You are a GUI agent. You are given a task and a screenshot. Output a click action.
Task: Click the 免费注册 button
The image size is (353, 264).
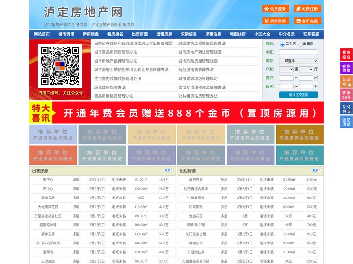tap(307, 9)
